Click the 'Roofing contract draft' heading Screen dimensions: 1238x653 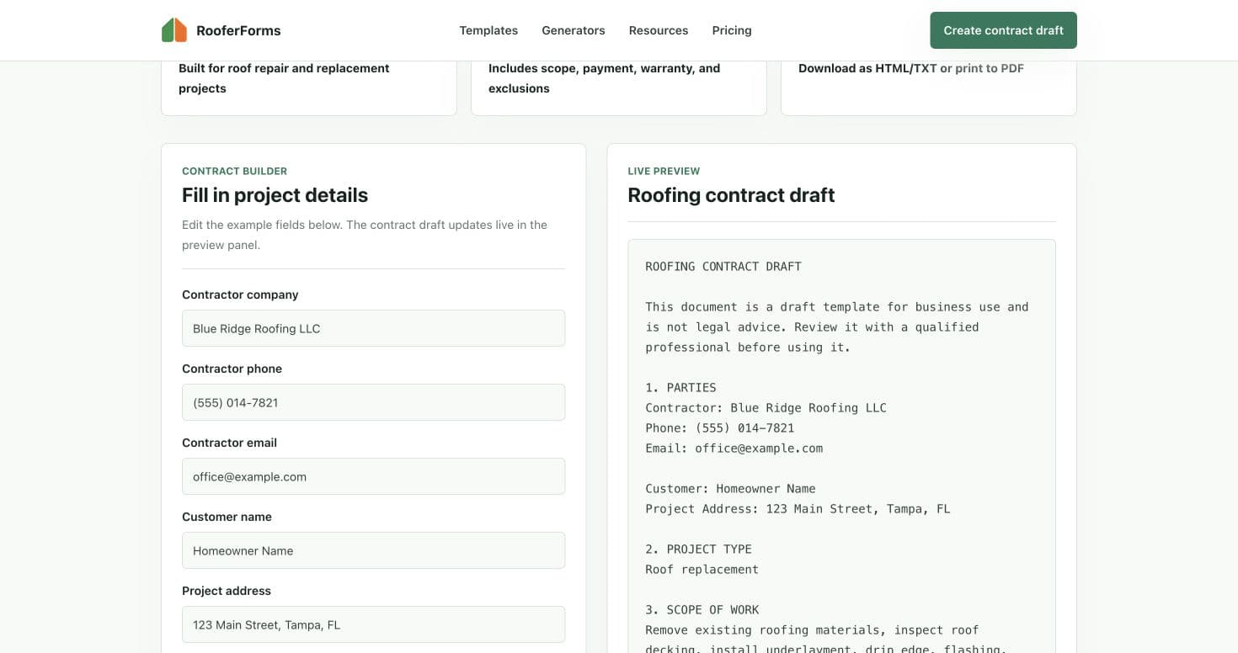click(731, 195)
